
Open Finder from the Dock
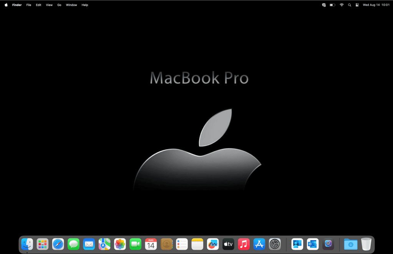click(x=27, y=244)
